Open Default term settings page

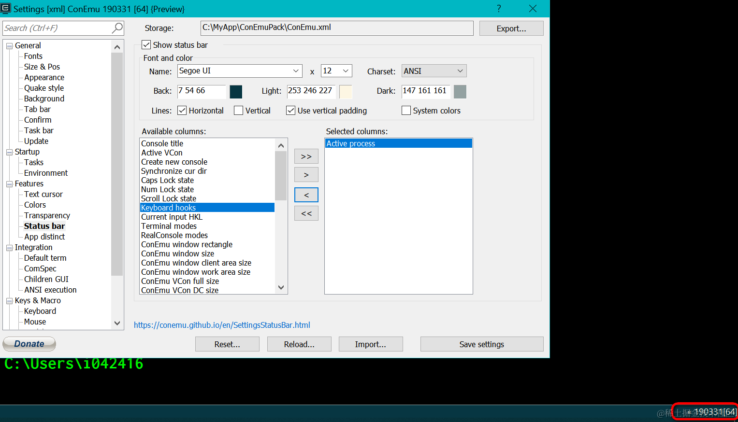(45, 258)
